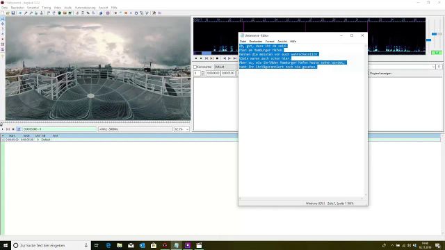Open the actor dropdown arrow beside the Notepad window
The width and height of the screenshot is (445, 250).
433,67
